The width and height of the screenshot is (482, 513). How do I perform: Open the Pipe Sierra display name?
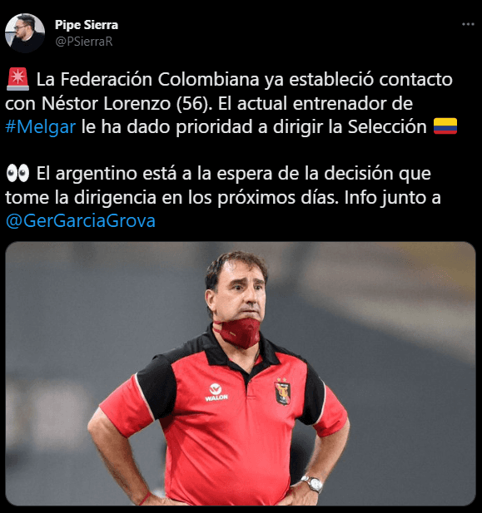click(87, 25)
